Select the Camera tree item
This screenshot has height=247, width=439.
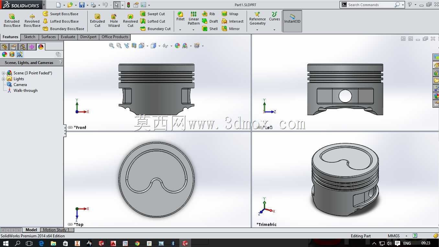[x=17, y=85]
